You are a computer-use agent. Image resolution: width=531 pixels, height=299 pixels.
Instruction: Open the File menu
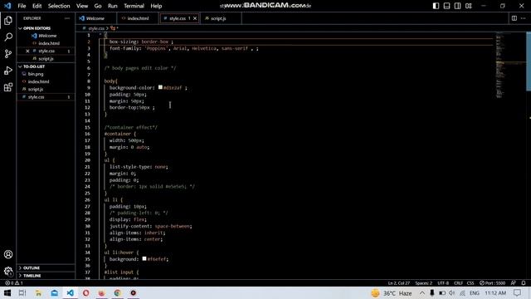coord(22,6)
